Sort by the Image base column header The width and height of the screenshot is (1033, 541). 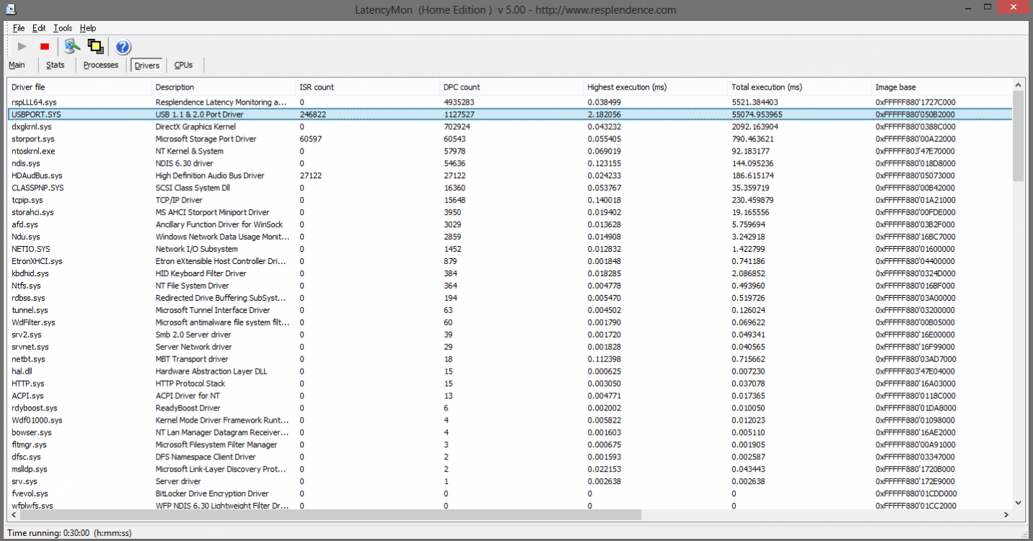[x=942, y=87]
